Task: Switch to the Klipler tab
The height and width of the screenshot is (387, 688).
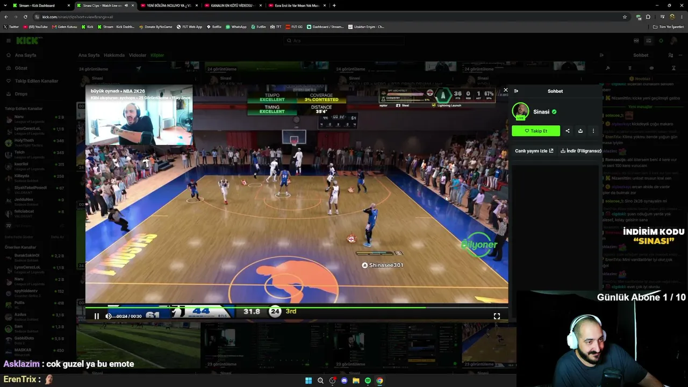Action: point(157,55)
